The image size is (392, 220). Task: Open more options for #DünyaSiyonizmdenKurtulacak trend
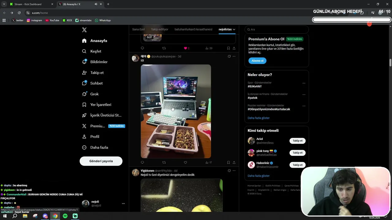coord(304,106)
